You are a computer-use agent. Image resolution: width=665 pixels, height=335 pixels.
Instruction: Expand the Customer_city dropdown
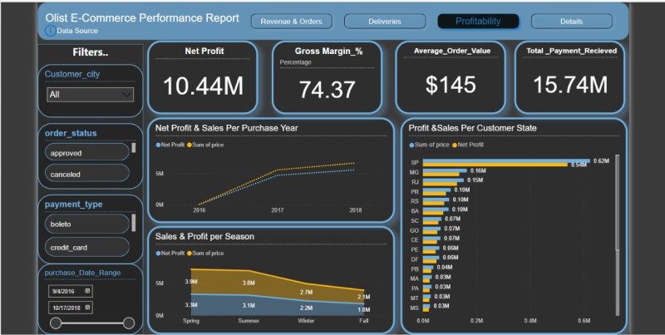pyautogui.click(x=91, y=95)
